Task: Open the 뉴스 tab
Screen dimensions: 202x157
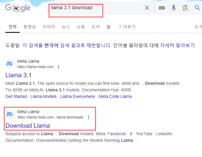Action: coord(66,27)
